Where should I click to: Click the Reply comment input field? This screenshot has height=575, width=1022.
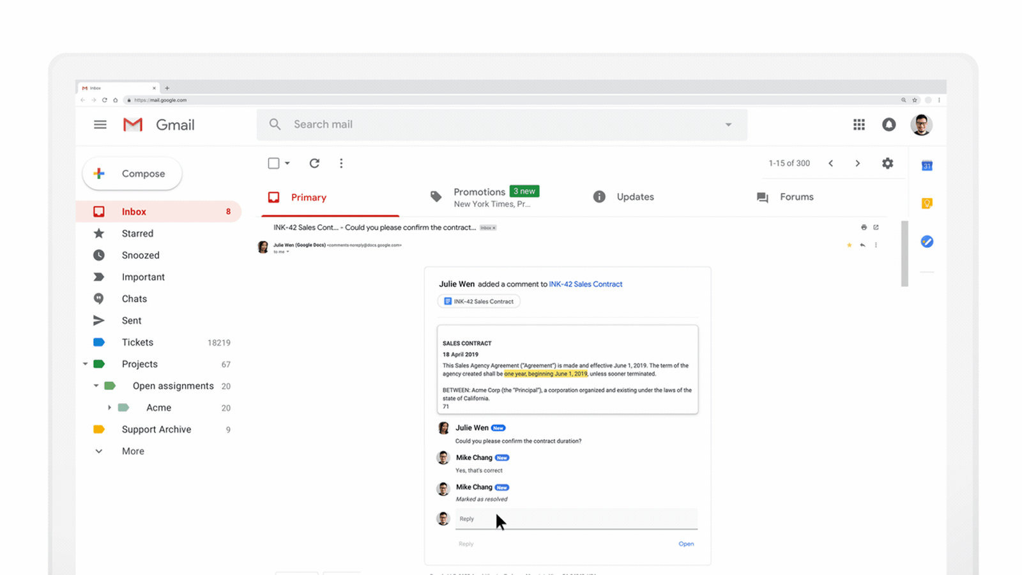pyautogui.click(x=575, y=519)
